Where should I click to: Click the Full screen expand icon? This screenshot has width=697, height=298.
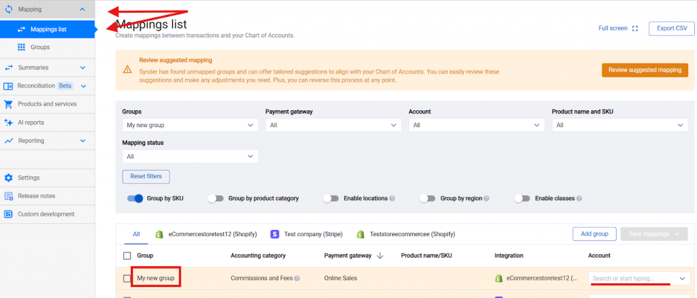pyautogui.click(x=635, y=29)
